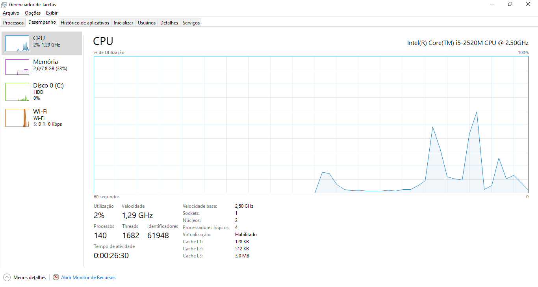Open the Detalhes tab
The image size is (538, 287).
[x=169, y=23]
